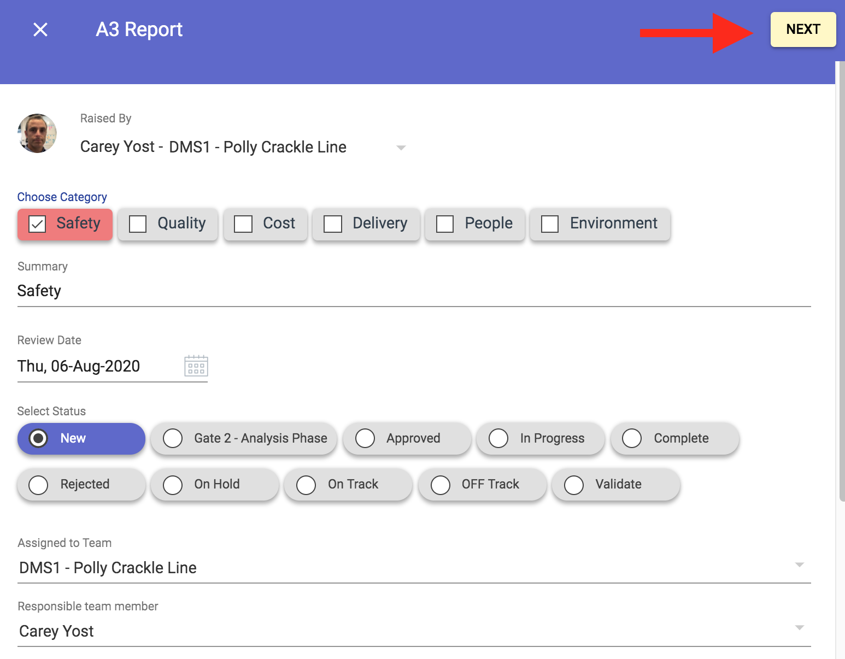Click the NEXT button

803,30
